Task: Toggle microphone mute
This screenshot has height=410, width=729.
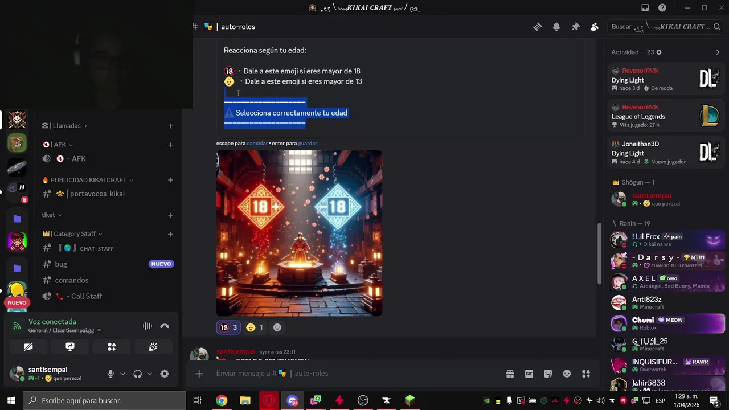Action: pos(111,374)
